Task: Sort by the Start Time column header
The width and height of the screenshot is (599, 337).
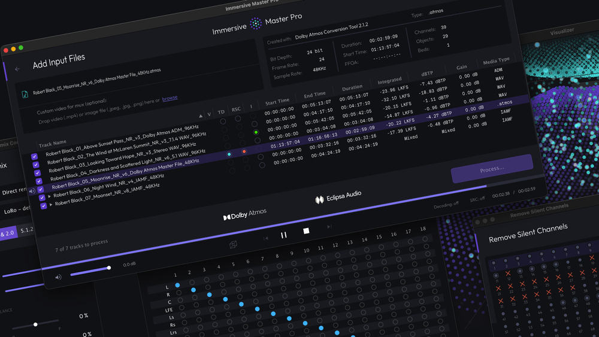Action: pos(277,102)
